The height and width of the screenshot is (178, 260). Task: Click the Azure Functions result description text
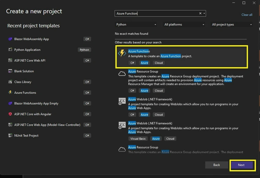click(x=160, y=56)
